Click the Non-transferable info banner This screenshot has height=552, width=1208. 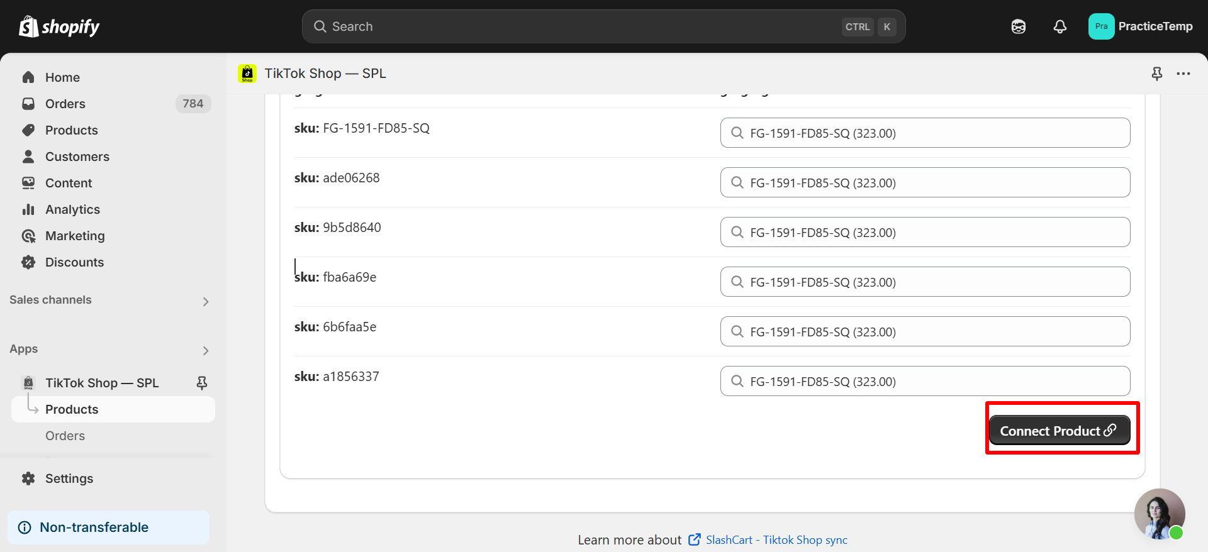point(108,527)
